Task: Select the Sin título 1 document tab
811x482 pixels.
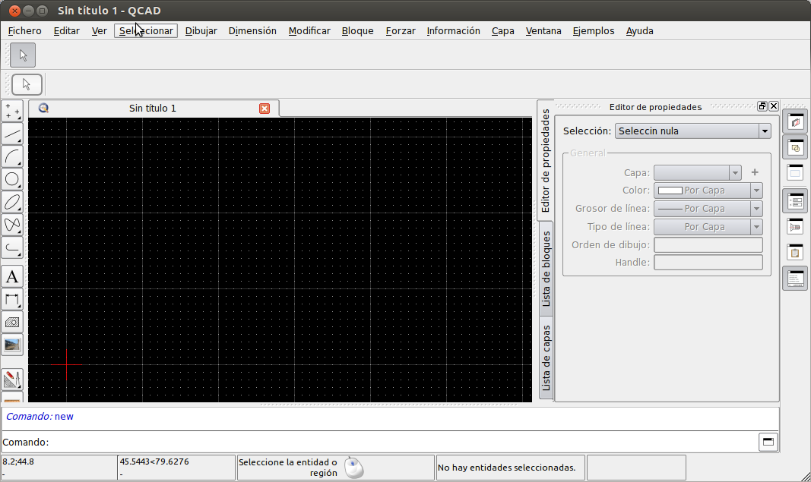Action: (154, 108)
